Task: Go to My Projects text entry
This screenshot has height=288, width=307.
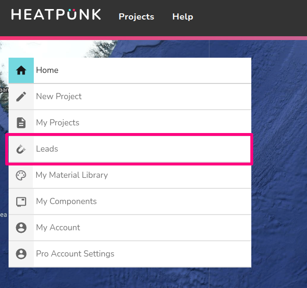Action: click(58, 123)
